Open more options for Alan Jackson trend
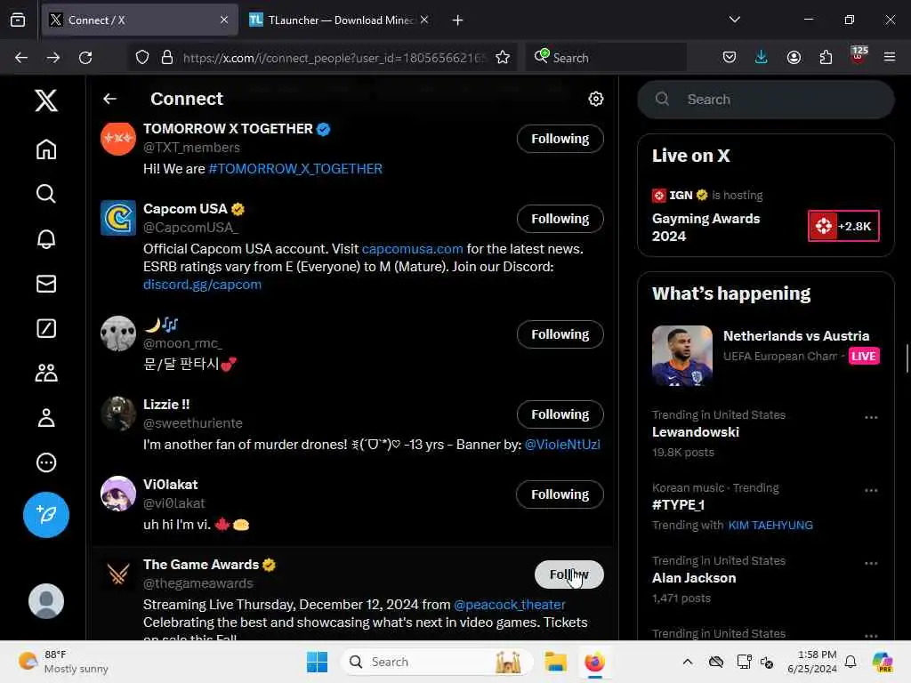The width and height of the screenshot is (911, 683). tap(870, 563)
